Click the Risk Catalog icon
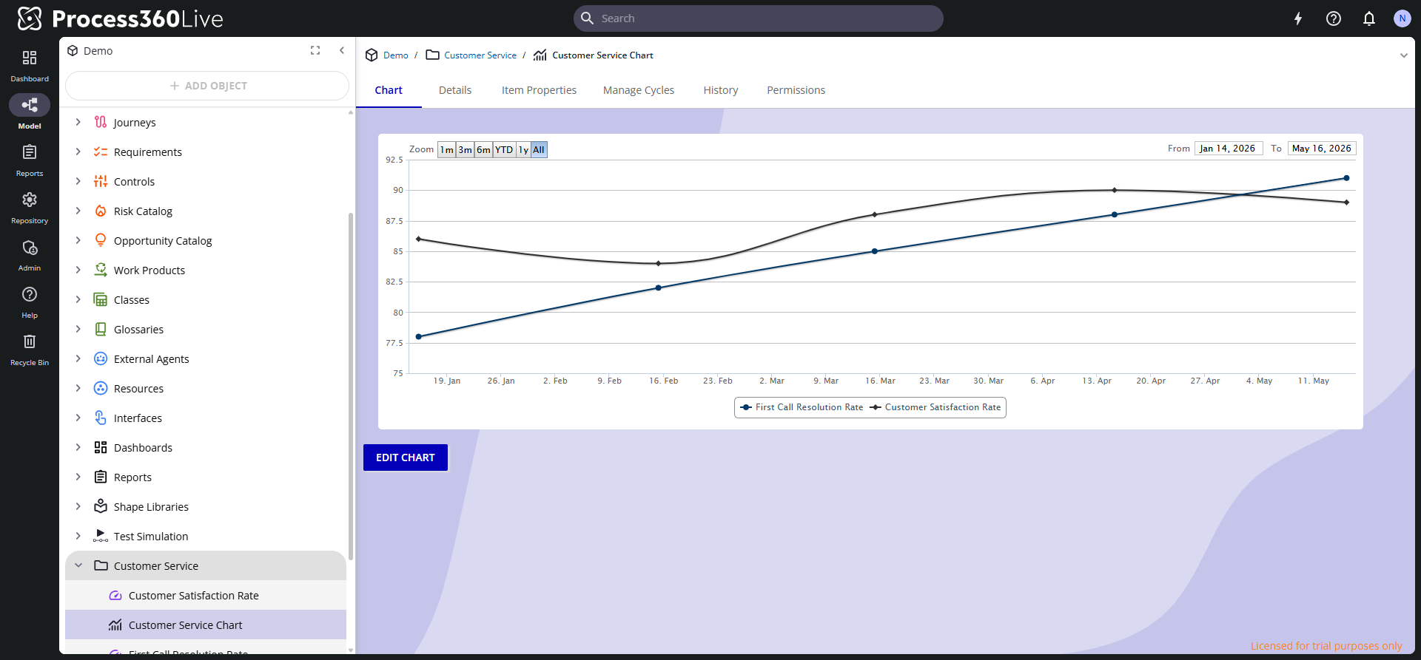 [x=101, y=211]
